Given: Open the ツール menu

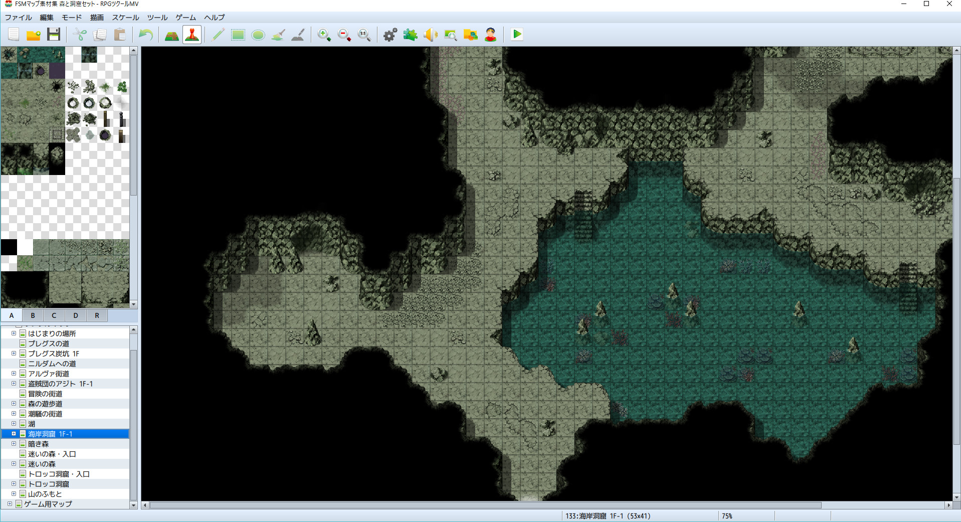Looking at the screenshot, I should [157, 17].
